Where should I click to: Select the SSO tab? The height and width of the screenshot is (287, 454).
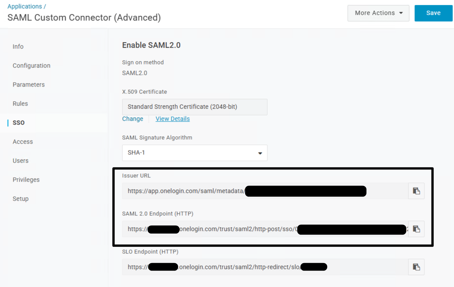(x=18, y=123)
